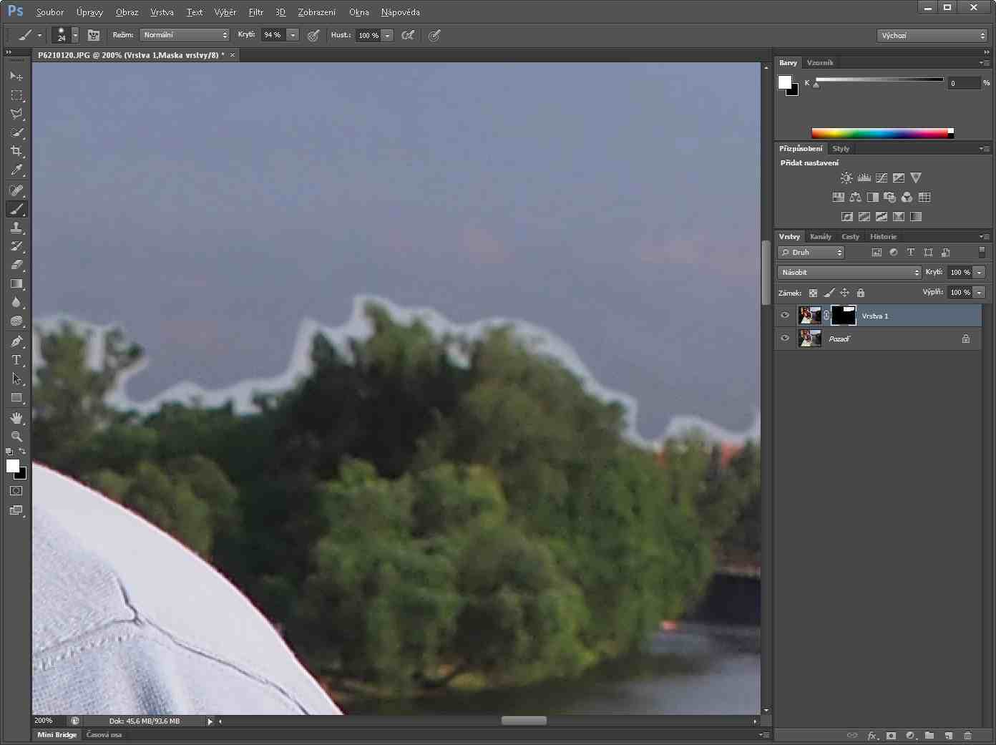Open the Výchozí workspace dropdown
This screenshot has height=745, width=996.
[x=932, y=36]
